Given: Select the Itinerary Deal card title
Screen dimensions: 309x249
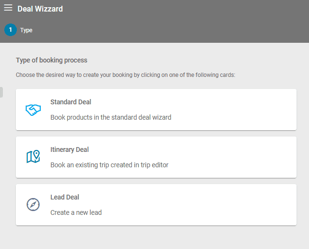Looking at the screenshot, I should pos(70,149).
